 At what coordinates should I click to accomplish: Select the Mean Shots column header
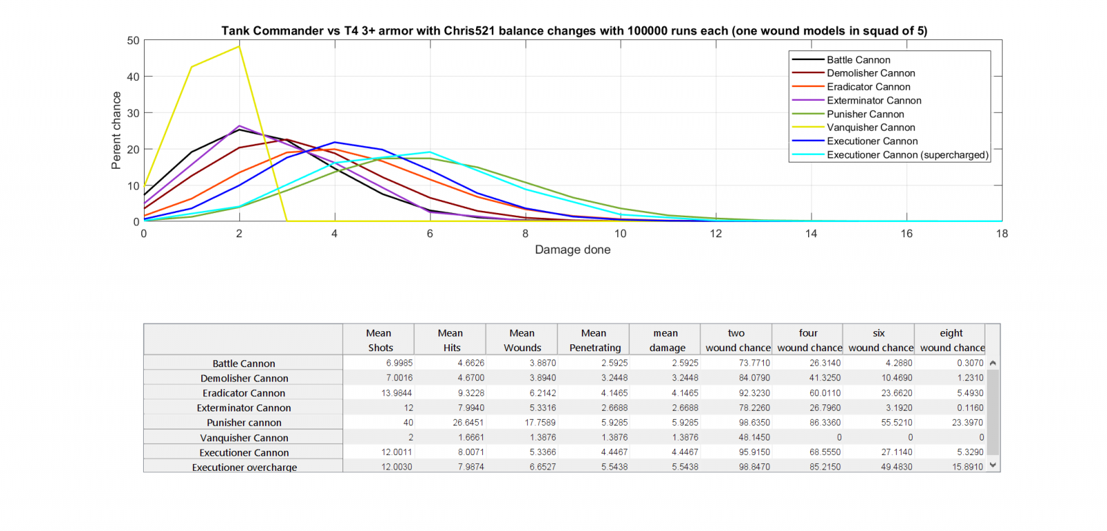click(x=379, y=340)
